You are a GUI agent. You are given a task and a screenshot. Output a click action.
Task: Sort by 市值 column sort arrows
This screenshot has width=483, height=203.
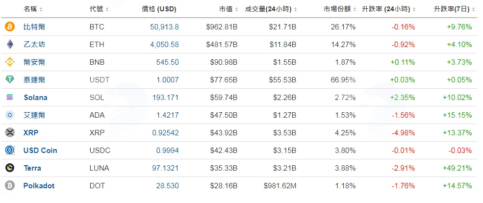pyautogui.click(x=236, y=10)
